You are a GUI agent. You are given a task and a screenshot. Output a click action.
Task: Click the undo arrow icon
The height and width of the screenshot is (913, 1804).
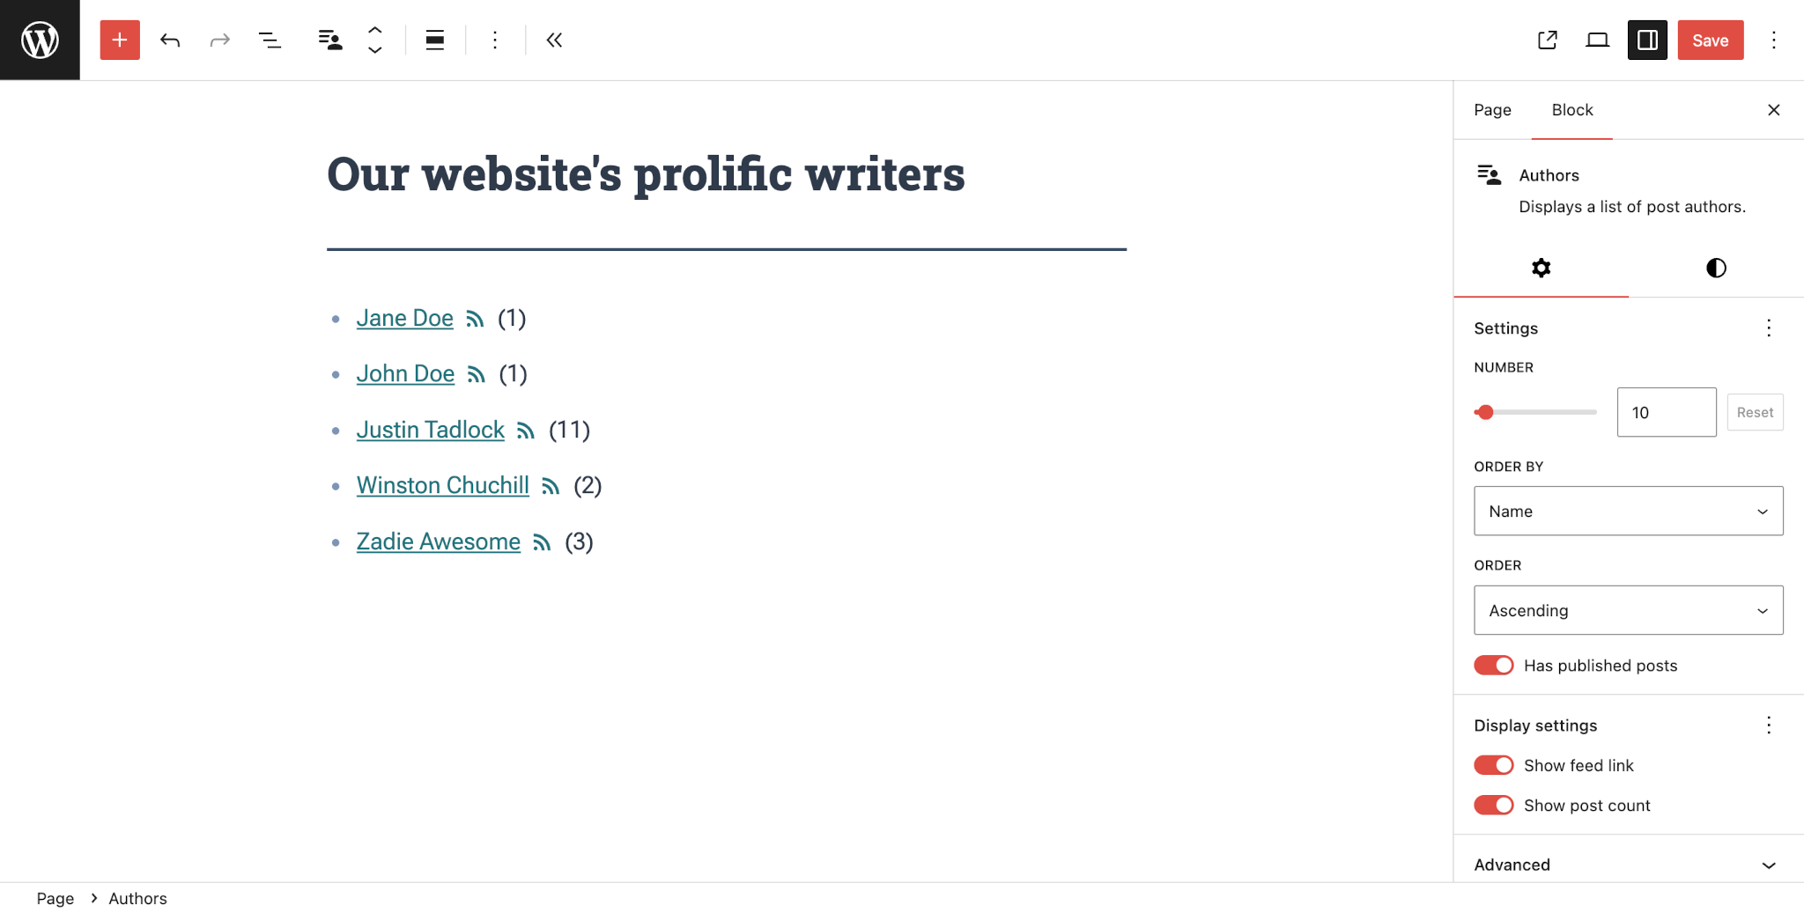170,40
